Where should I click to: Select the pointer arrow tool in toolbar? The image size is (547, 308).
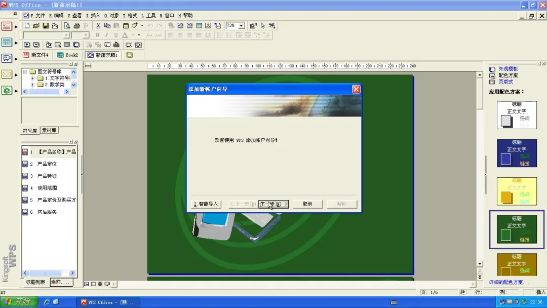click(x=263, y=25)
